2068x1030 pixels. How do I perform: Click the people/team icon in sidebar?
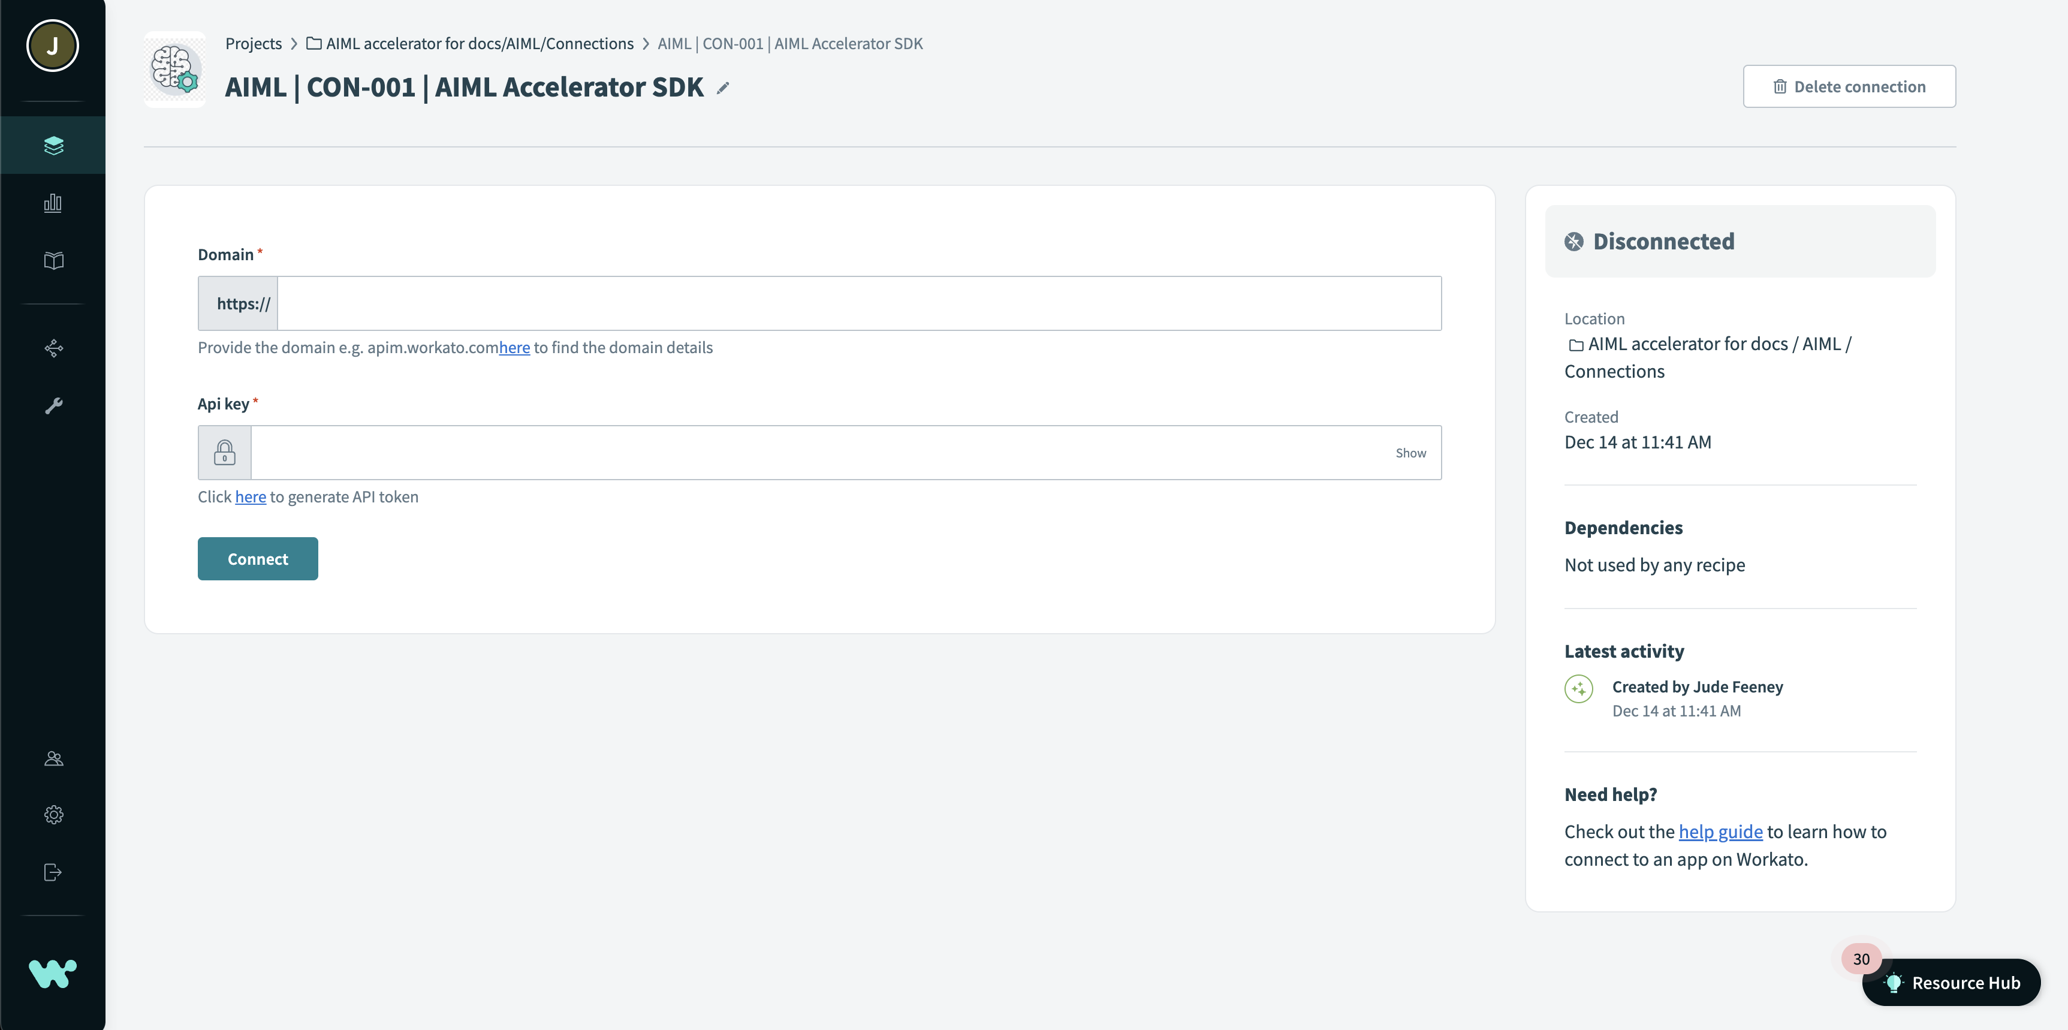pyautogui.click(x=53, y=758)
